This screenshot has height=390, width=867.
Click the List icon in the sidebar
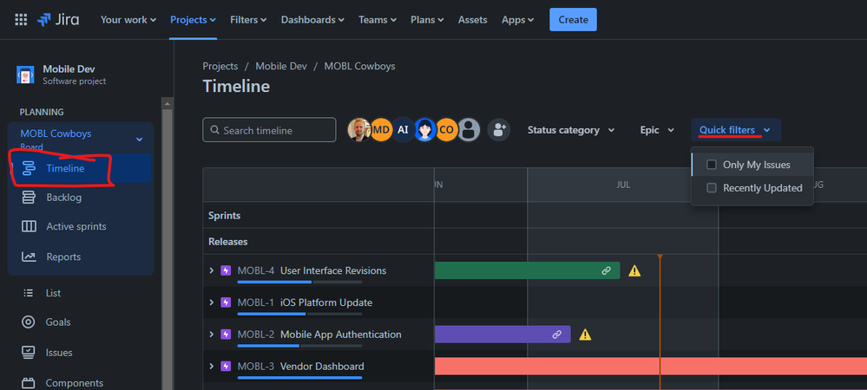pos(28,293)
